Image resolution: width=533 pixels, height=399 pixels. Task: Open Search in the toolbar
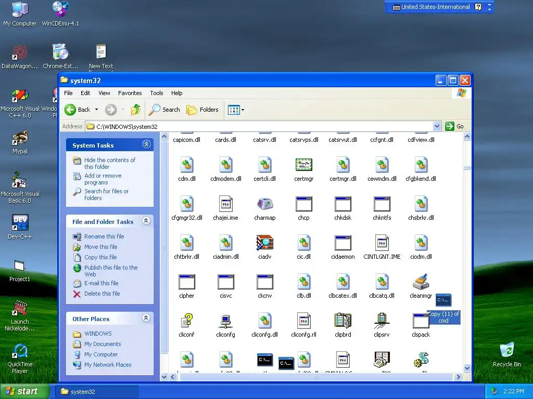click(164, 110)
